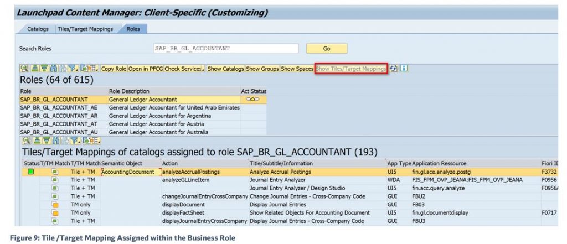Click match icon in changeJournalEntryCrossCompany row

pos(55,196)
